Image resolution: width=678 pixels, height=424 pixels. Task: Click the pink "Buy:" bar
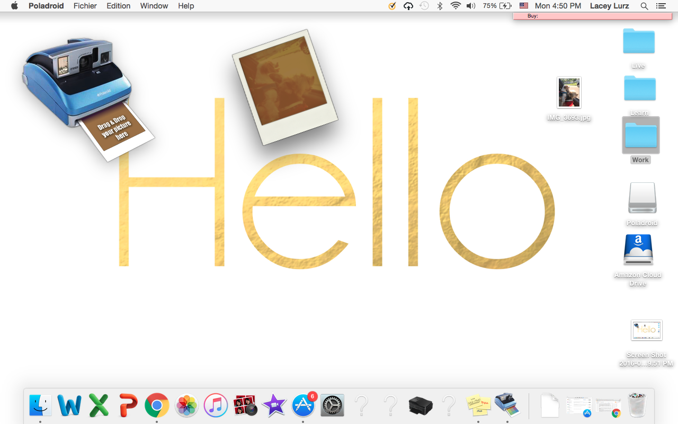593,16
